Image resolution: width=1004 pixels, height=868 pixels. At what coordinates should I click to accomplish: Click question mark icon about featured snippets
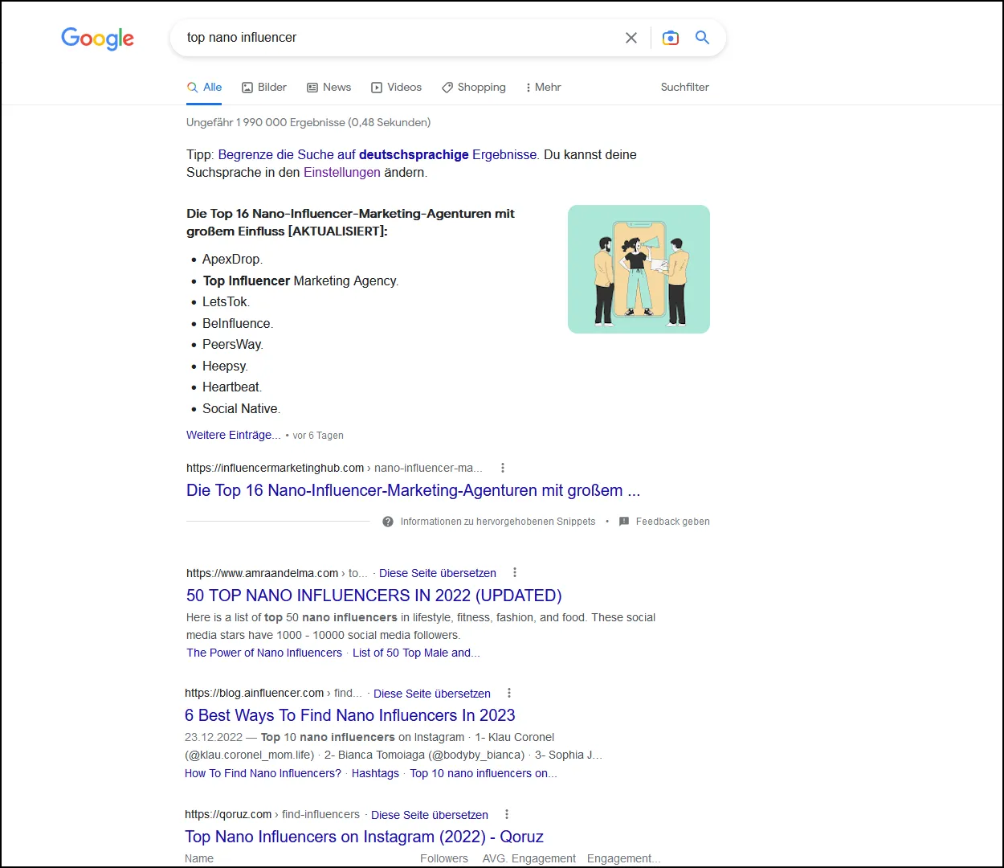click(x=388, y=522)
